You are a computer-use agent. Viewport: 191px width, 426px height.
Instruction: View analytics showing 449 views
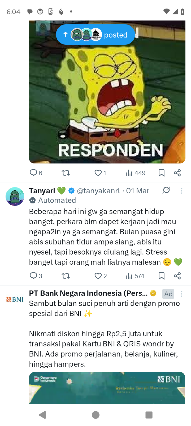136,173
